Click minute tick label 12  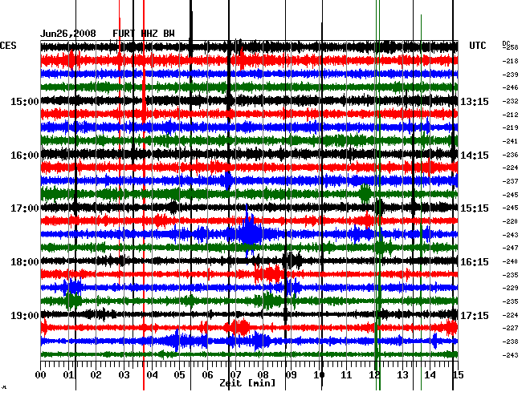coord(374,375)
